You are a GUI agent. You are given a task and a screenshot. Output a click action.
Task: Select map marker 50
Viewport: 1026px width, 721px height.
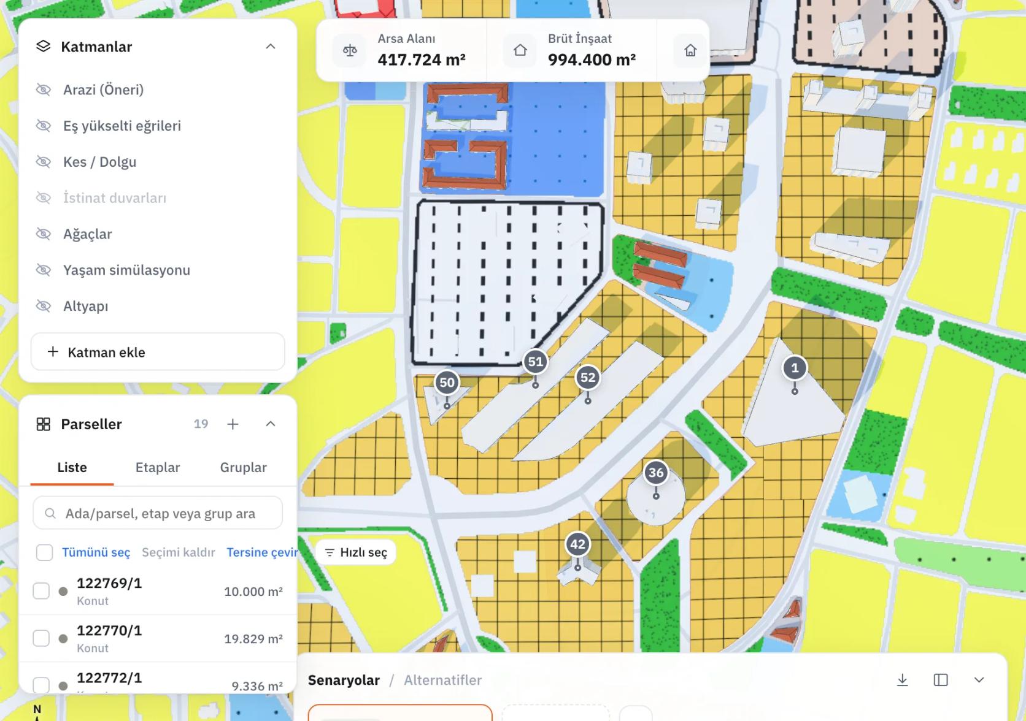(x=447, y=383)
